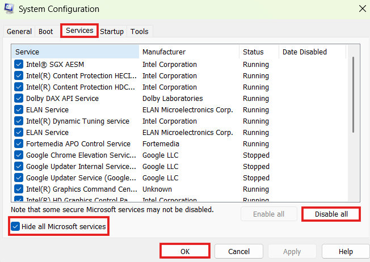Close the System Configuration window
The image size is (370, 262).
363,9
